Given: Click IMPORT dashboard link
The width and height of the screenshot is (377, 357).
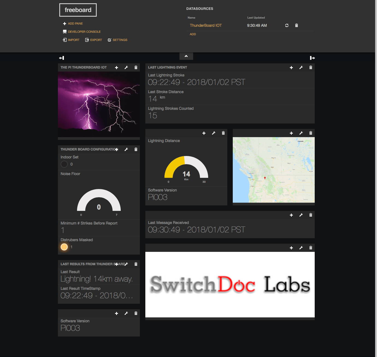Looking at the screenshot, I should [x=71, y=40].
